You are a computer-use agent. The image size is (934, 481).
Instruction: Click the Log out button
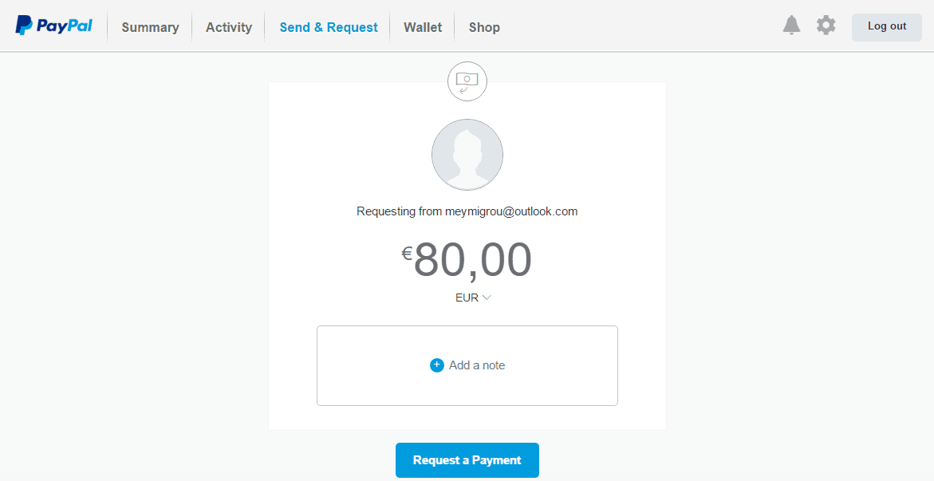(x=887, y=27)
